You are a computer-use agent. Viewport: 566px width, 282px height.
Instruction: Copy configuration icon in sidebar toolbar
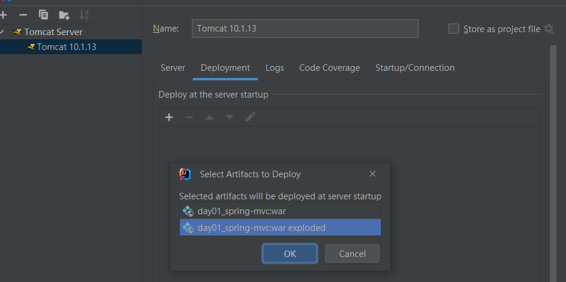coord(43,15)
